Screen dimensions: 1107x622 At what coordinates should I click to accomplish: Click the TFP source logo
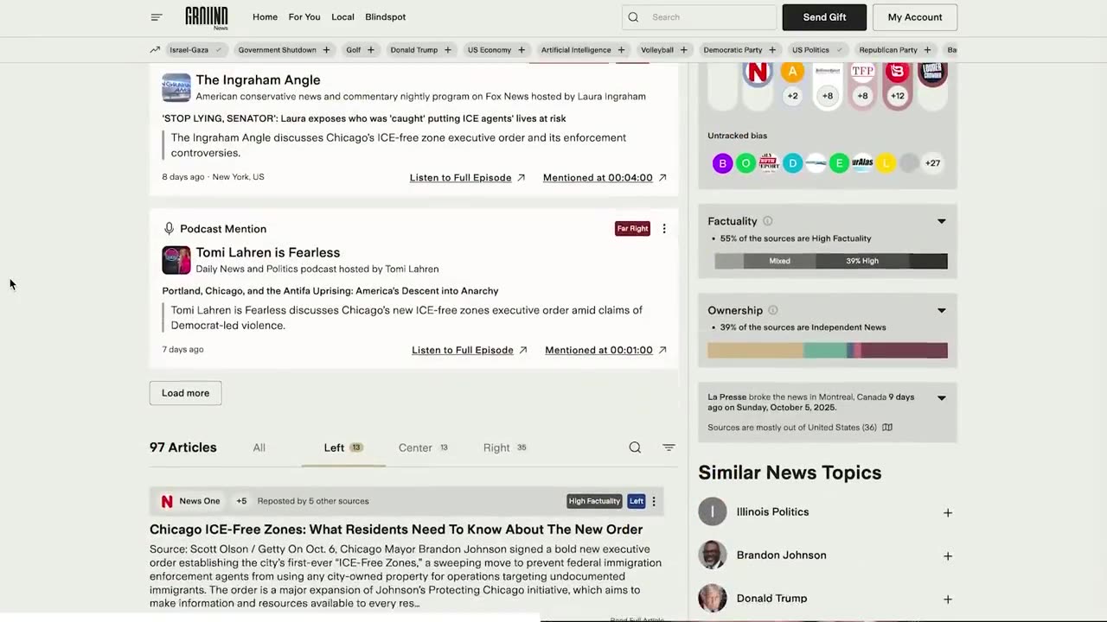tap(862, 71)
